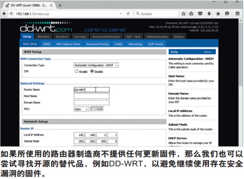Click first octet 192 of Local IP Address
This screenshot has width=244, height=179.
pos(79,135)
